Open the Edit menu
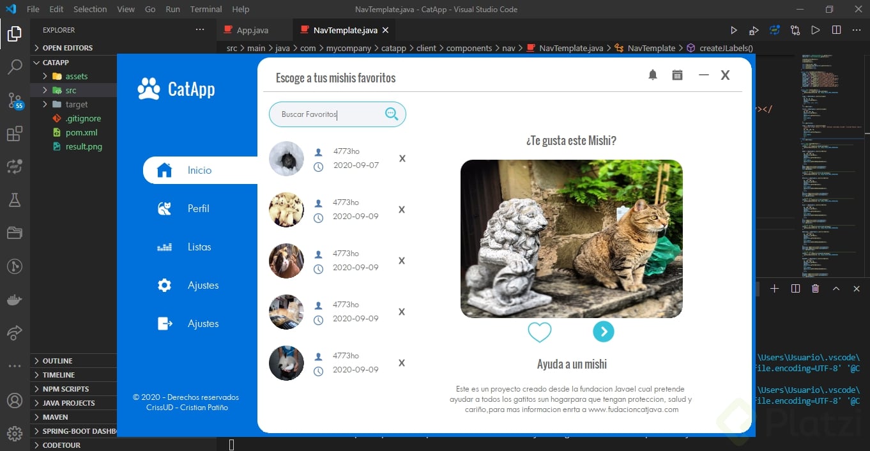This screenshot has width=870, height=451. pyautogui.click(x=56, y=10)
